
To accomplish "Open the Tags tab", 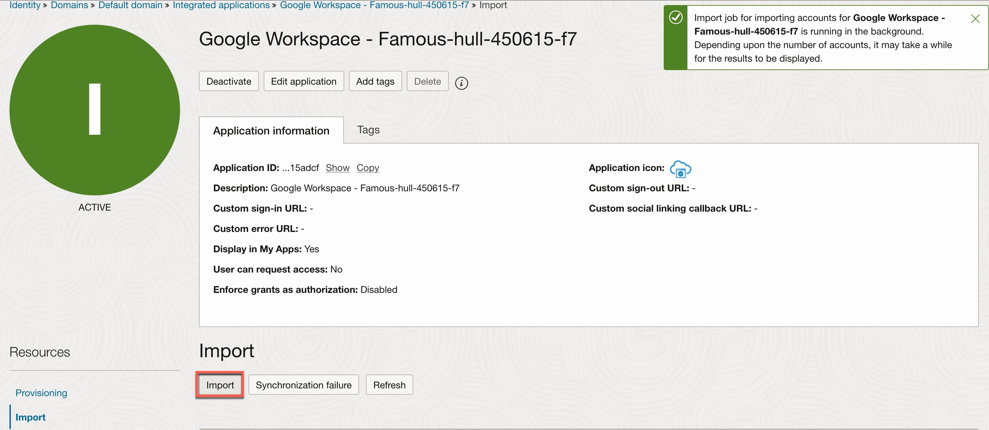I will click(x=368, y=130).
